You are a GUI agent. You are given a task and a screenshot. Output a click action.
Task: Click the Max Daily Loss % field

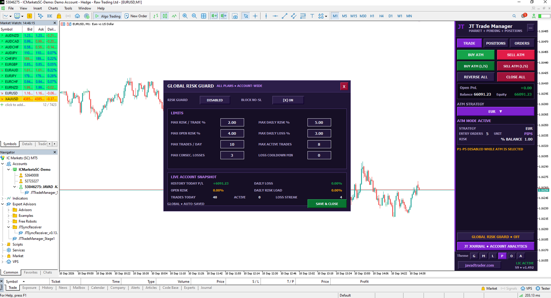[319, 134]
